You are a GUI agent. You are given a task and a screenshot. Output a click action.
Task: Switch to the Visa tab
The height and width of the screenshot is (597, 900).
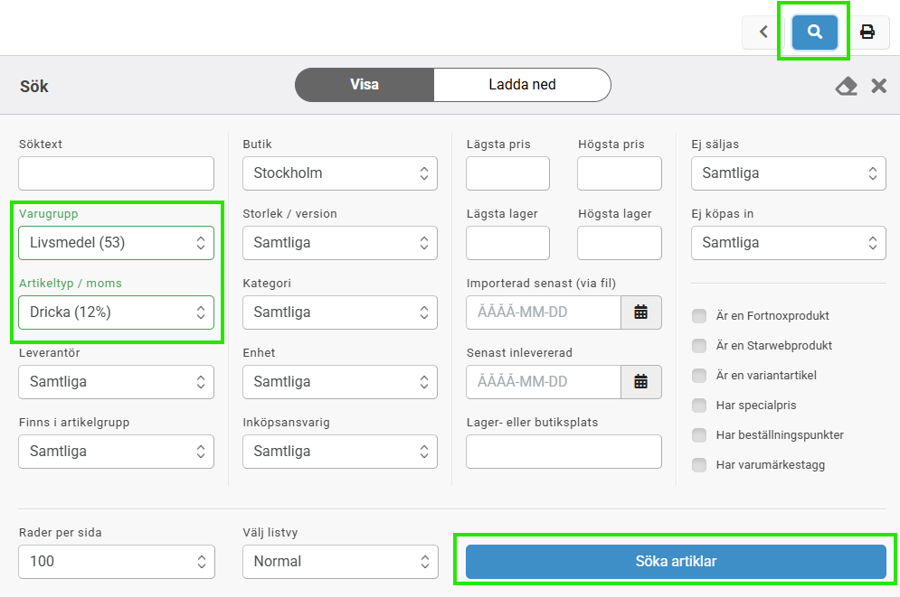coord(365,86)
